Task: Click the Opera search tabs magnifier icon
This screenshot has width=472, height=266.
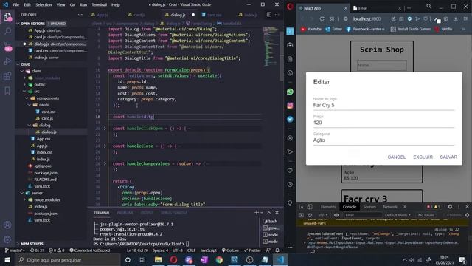Action: (428, 7)
